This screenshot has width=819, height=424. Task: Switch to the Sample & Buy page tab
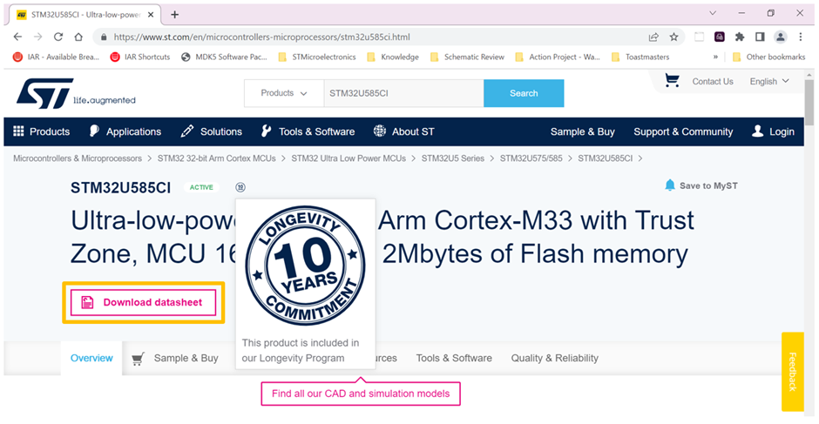point(175,358)
